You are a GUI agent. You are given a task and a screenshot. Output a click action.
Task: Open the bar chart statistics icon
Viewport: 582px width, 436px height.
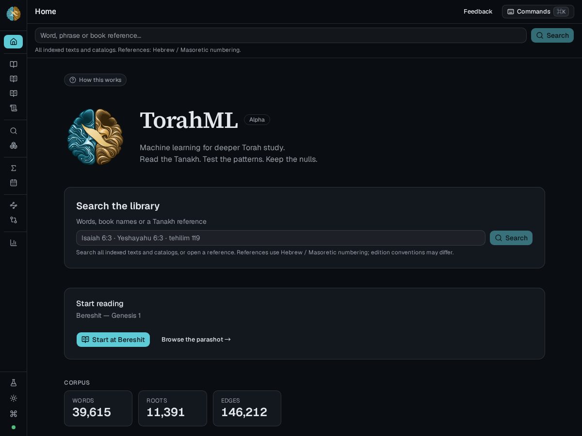tap(14, 243)
